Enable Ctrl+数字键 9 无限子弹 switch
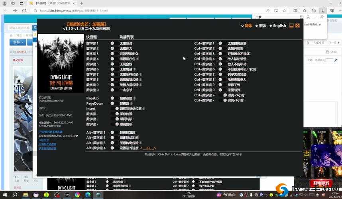This screenshot has height=199, width=342. pos(222,85)
